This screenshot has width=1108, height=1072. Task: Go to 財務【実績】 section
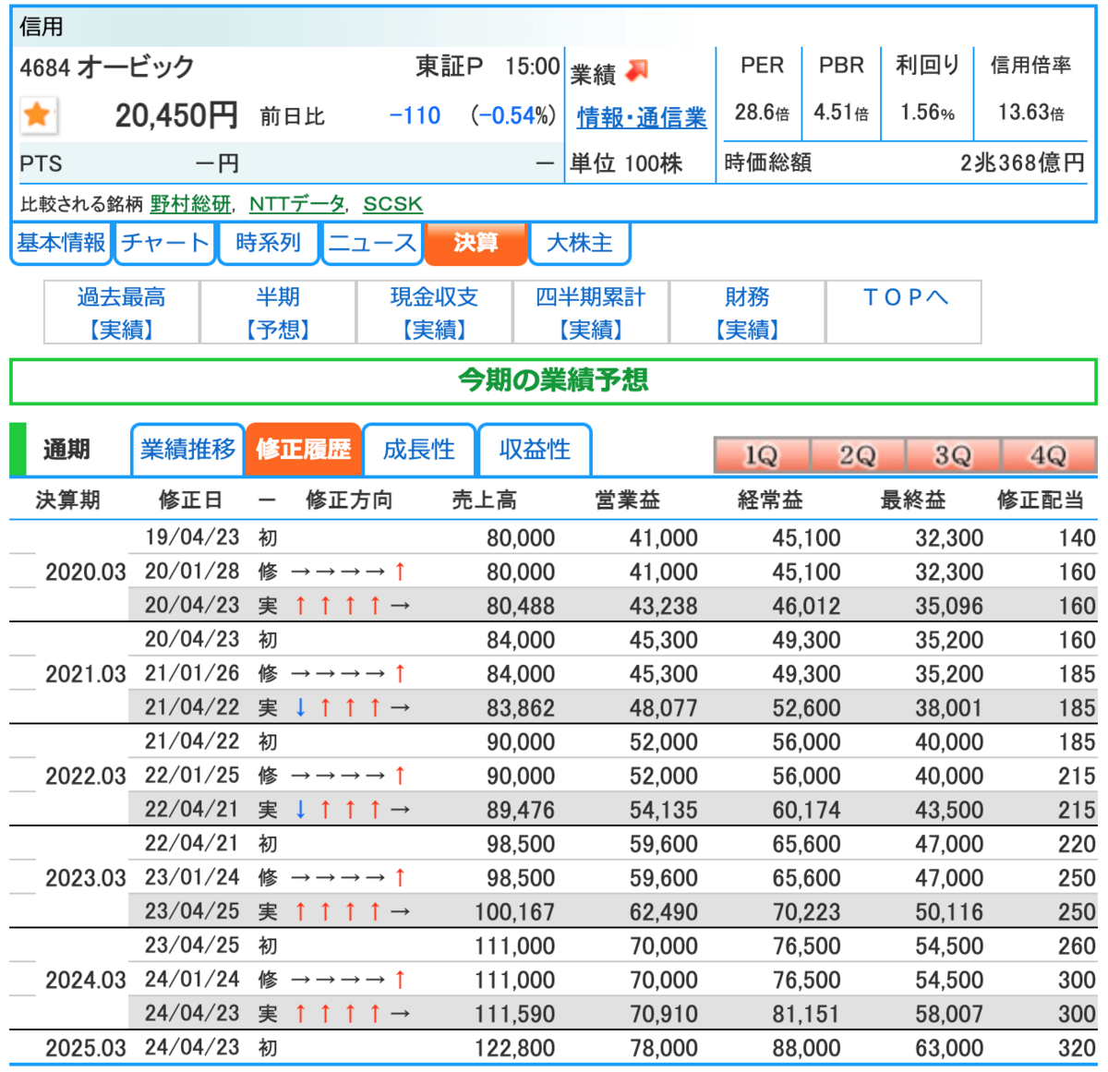pyautogui.click(x=747, y=313)
